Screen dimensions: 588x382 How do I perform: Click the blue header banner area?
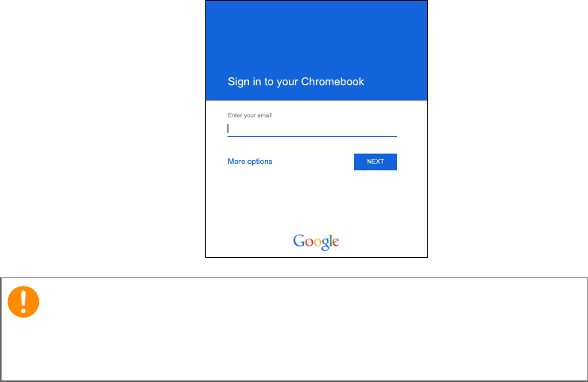point(317,51)
